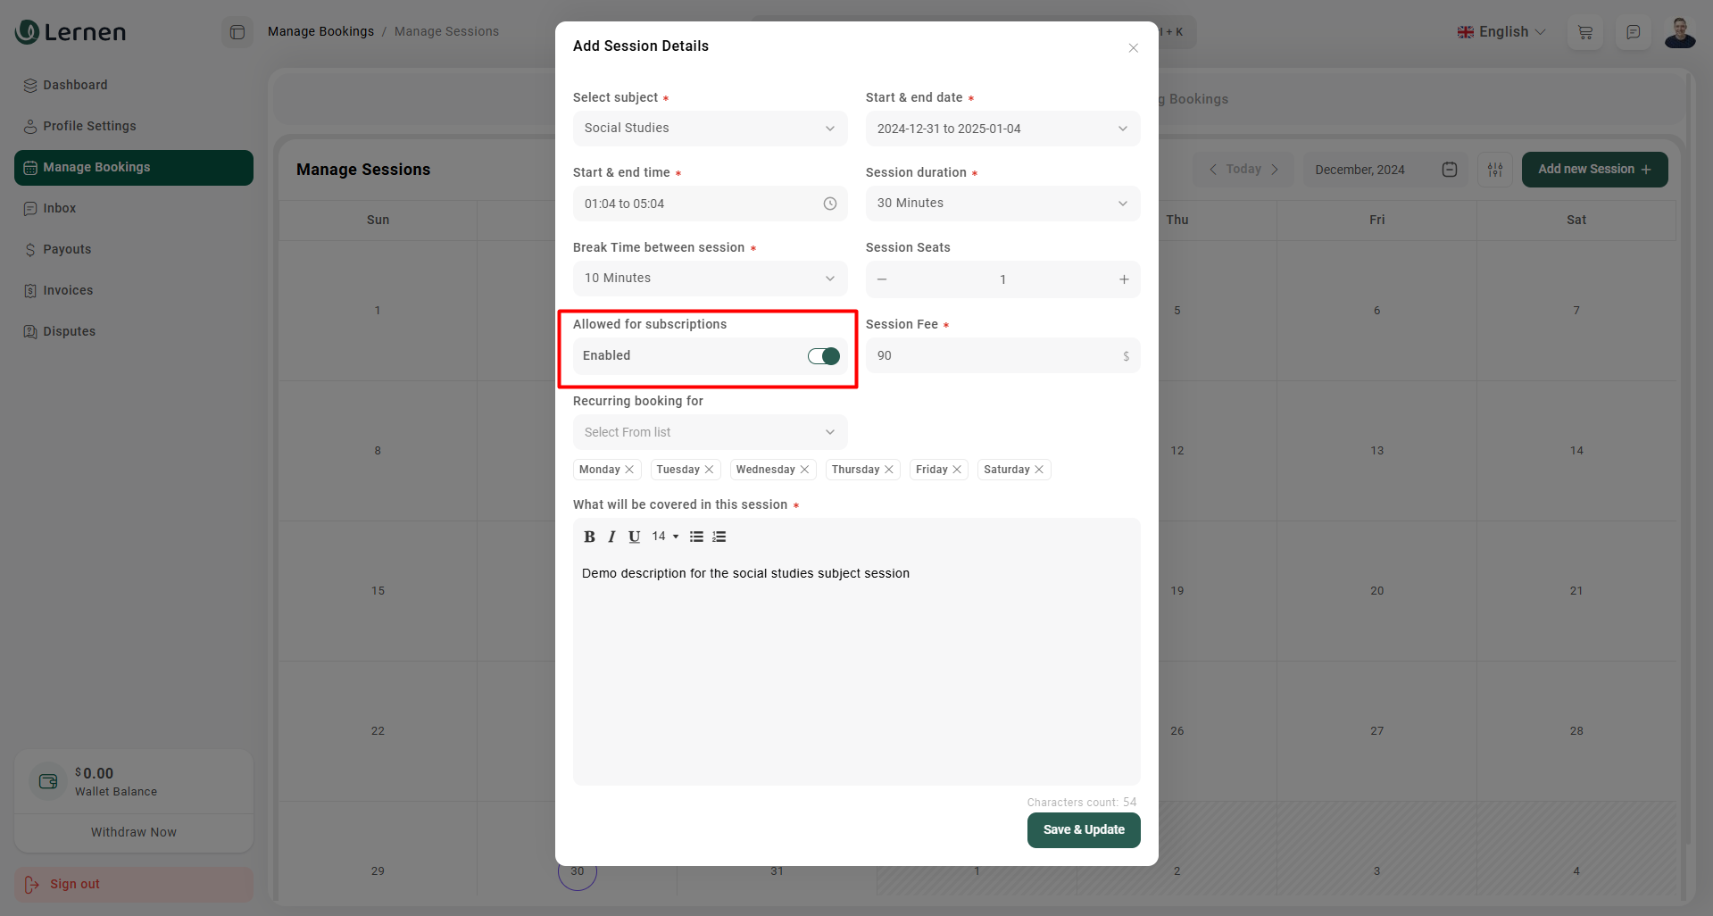Open the Break Time between session dropdown
The image size is (1713, 916).
pyautogui.click(x=710, y=279)
